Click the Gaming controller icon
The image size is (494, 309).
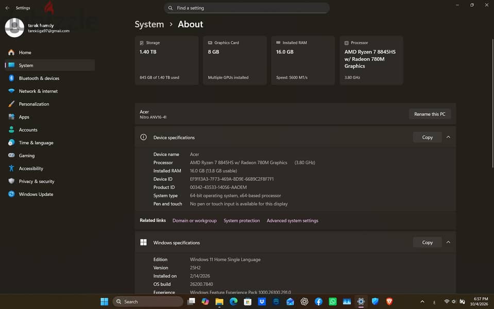[11, 156]
